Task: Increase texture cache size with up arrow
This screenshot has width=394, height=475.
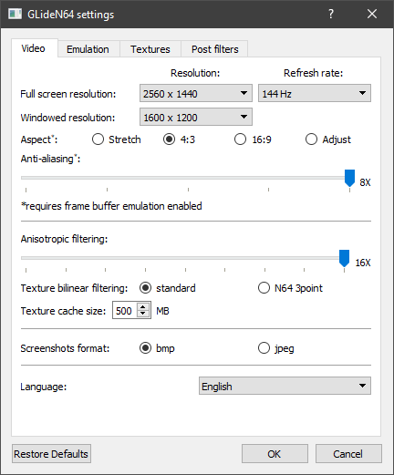Action: pos(143,306)
